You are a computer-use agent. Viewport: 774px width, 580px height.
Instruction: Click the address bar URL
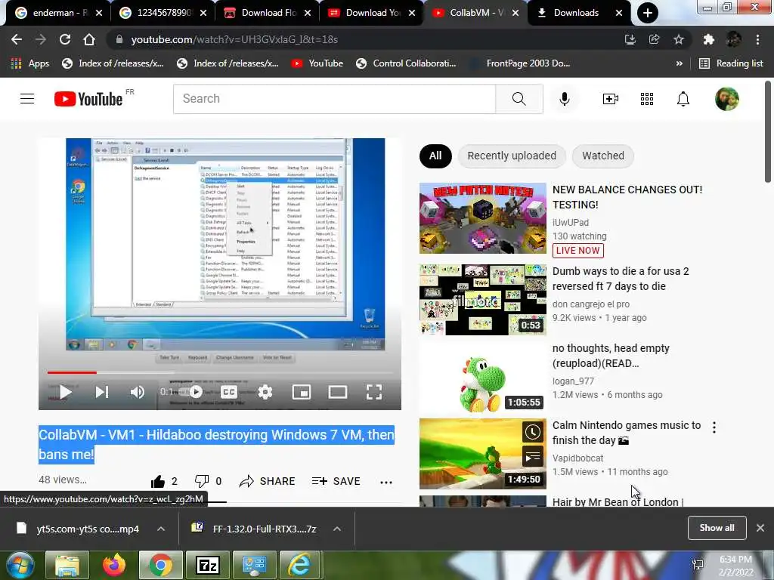pyautogui.click(x=234, y=39)
